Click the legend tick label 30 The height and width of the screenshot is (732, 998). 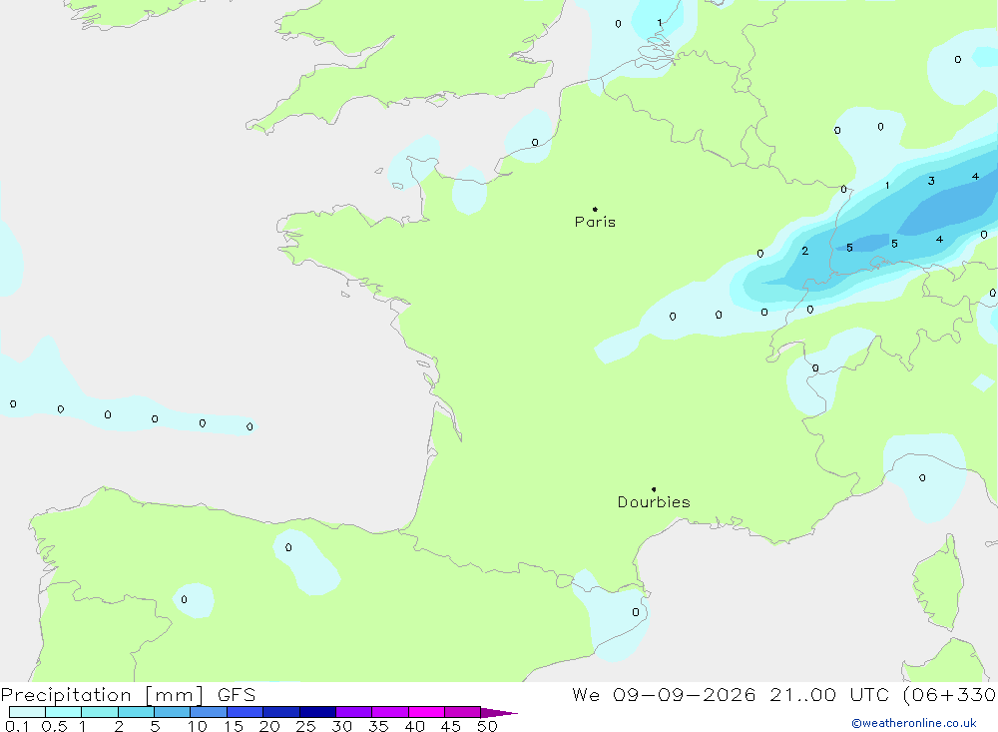342,726
